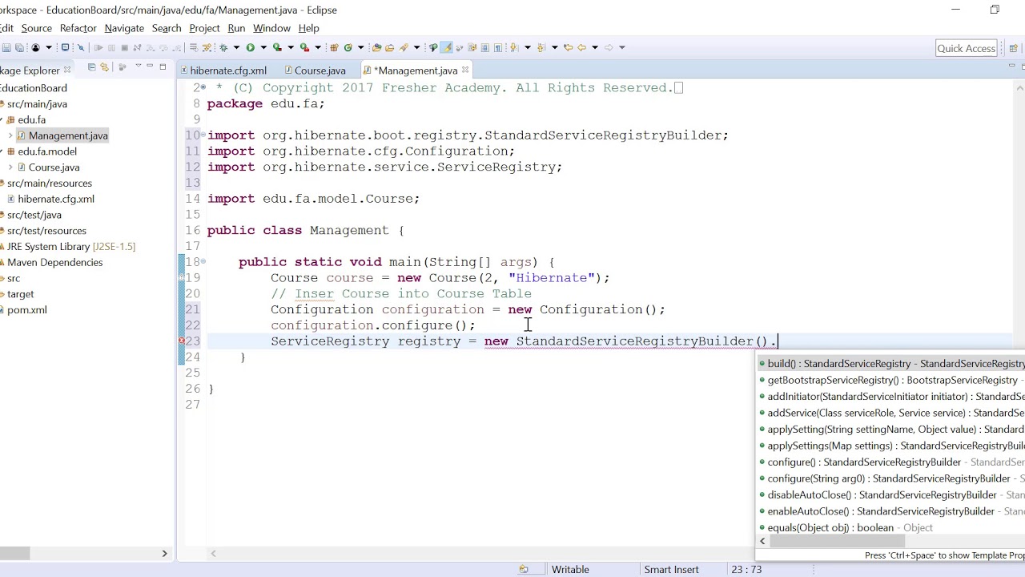Select the edu.fa.model package
The height and width of the screenshot is (577, 1025).
coord(47,151)
